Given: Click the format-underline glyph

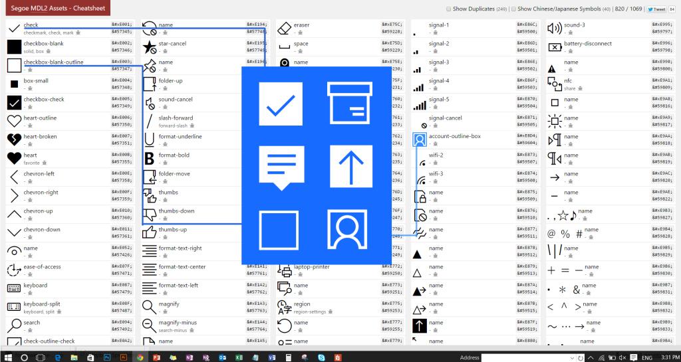Looking at the screenshot, I should [149, 139].
